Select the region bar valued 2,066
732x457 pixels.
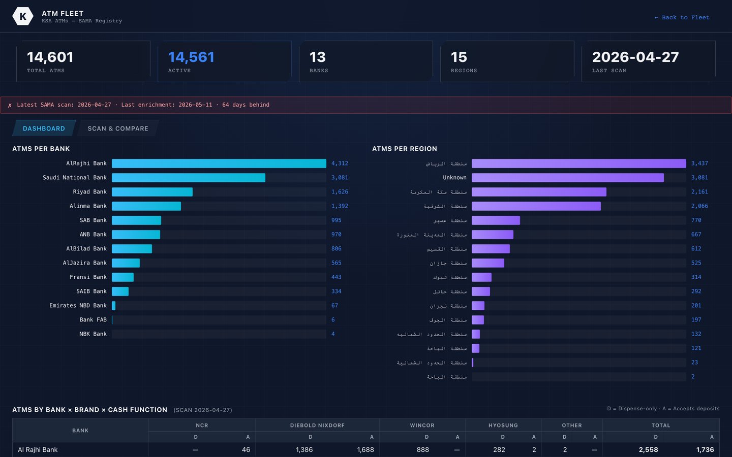coord(536,206)
